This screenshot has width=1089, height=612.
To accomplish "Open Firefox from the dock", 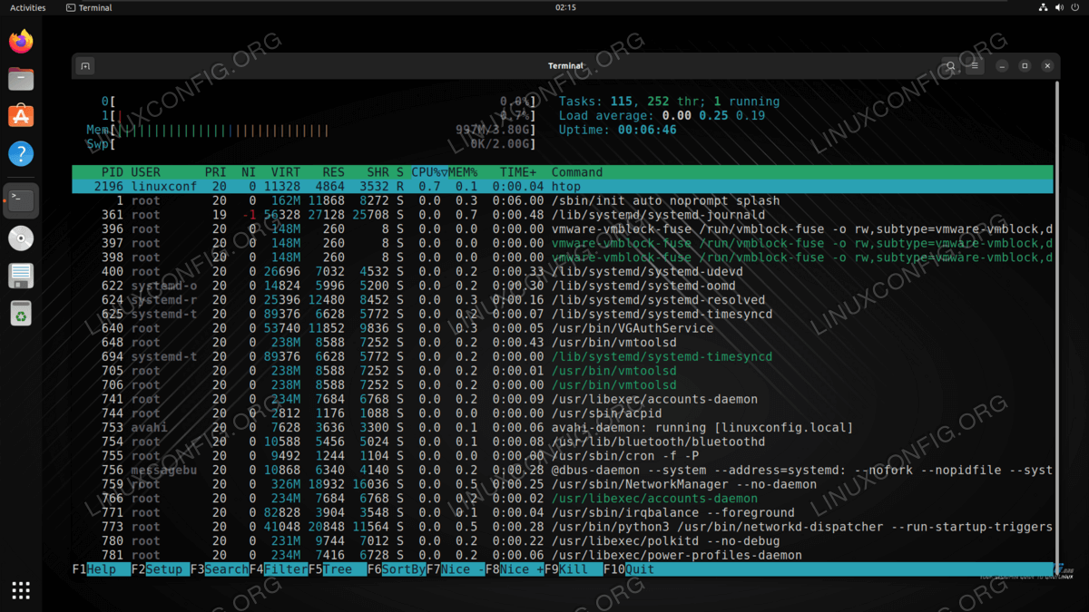I will [21, 41].
